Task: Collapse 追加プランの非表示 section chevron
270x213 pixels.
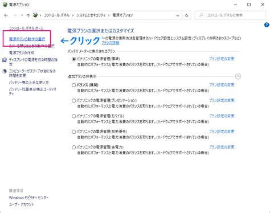Action: tap(238, 76)
